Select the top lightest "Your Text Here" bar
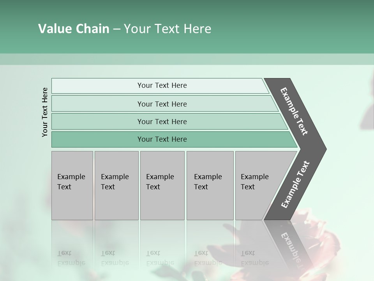The image size is (374, 281). [162, 85]
